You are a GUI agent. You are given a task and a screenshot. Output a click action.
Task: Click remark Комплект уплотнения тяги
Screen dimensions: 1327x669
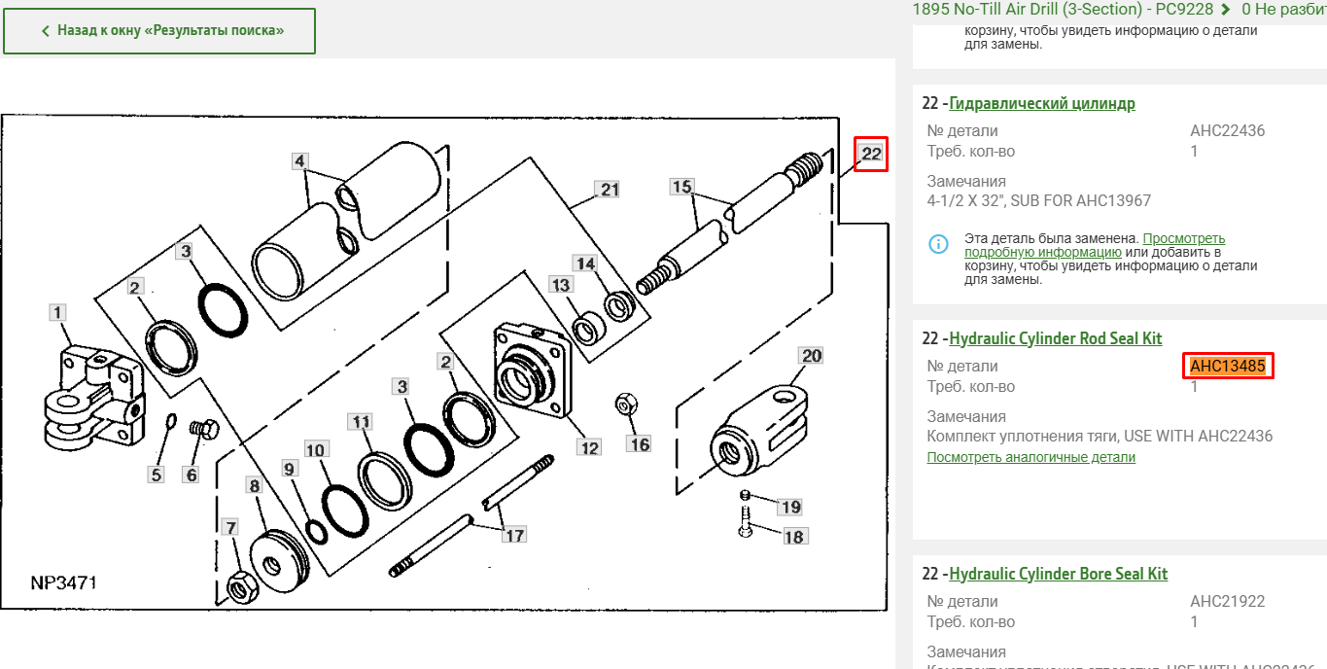pos(1100,436)
